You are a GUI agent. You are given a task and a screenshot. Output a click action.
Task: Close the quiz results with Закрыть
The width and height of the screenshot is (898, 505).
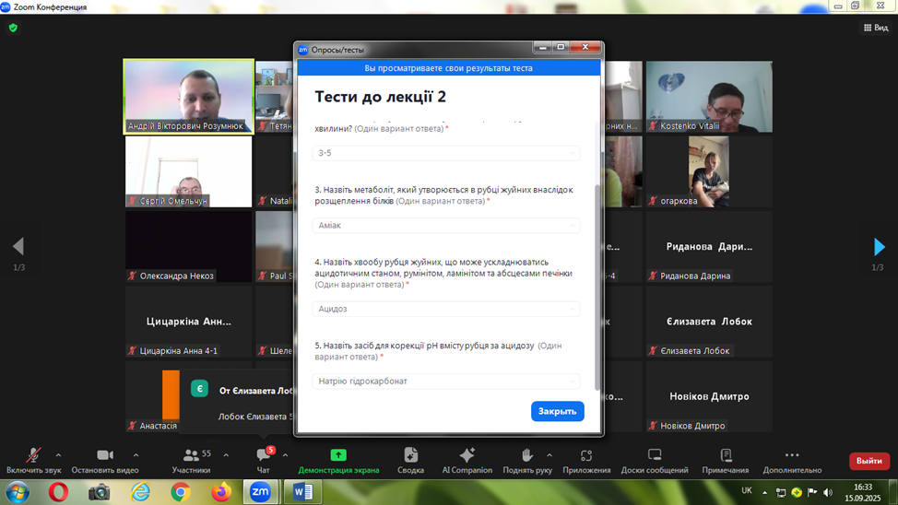point(557,411)
